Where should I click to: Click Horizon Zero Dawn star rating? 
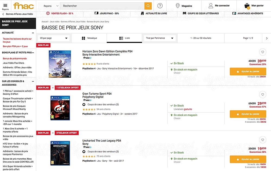click(89, 64)
